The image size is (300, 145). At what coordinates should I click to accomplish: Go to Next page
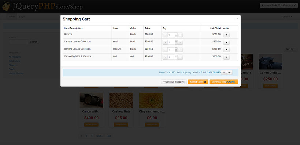coord(99,136)
